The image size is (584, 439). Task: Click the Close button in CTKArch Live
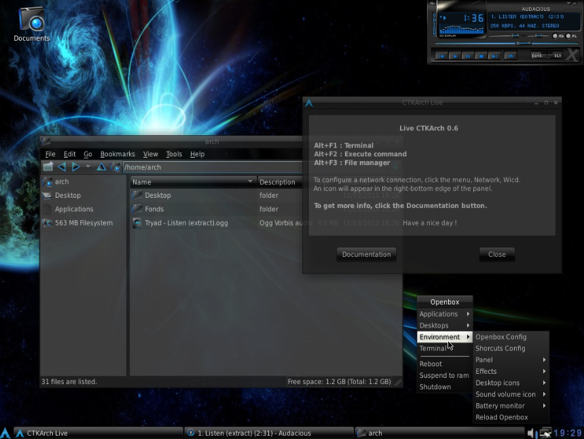tap(497, 255)
